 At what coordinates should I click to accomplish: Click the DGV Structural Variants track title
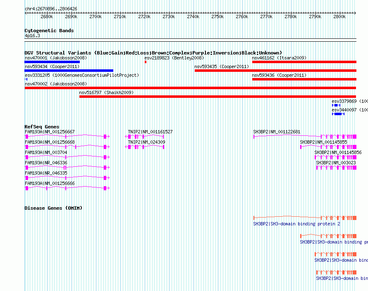point(153,53)
